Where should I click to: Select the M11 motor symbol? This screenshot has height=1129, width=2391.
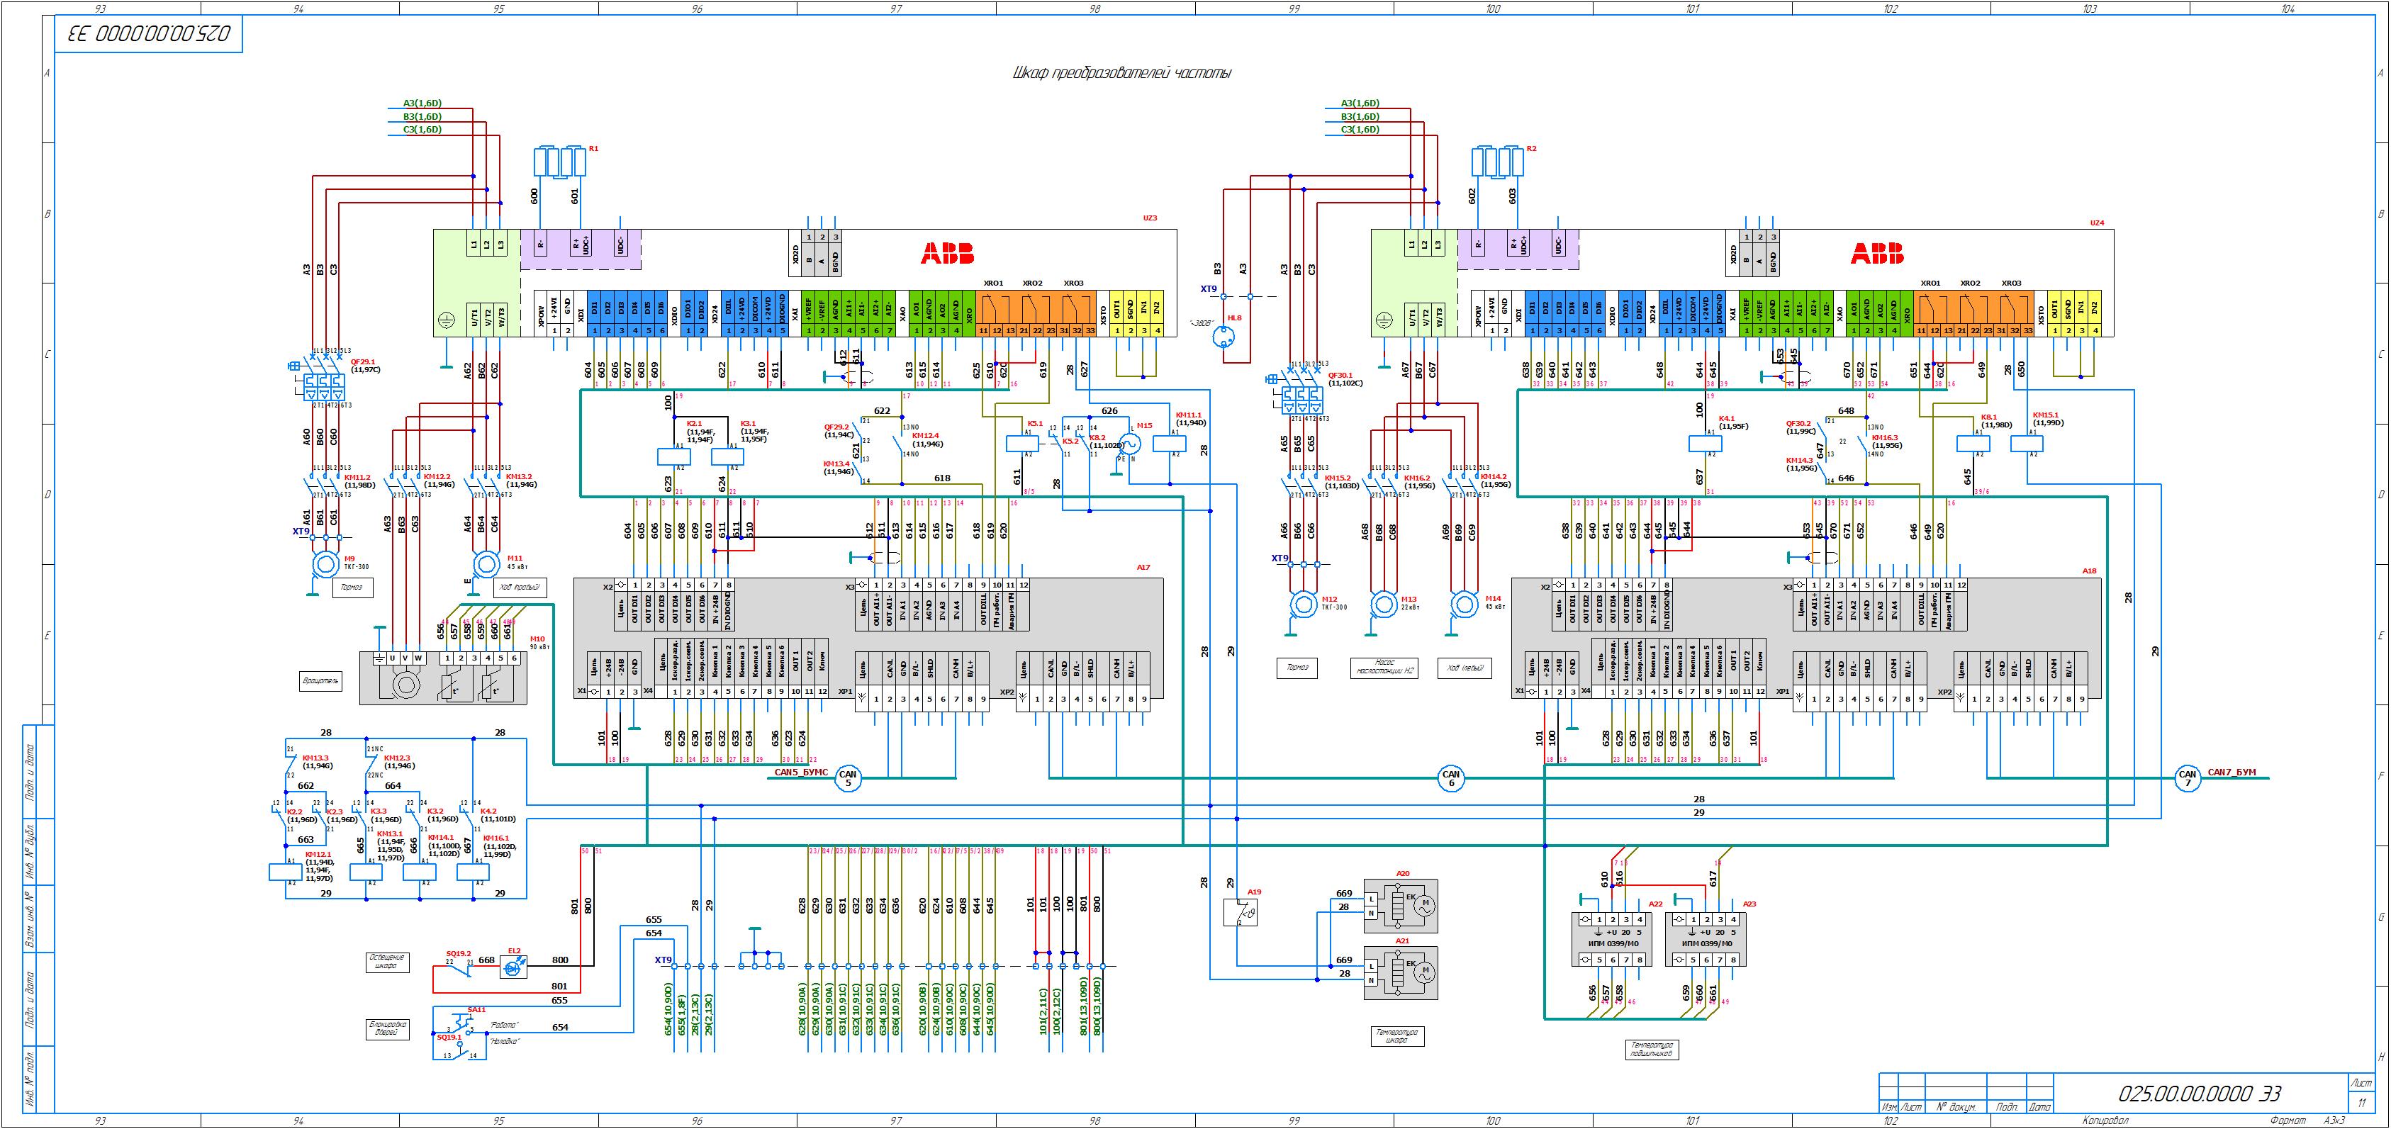pyautogui.click(x=486, y=563)
